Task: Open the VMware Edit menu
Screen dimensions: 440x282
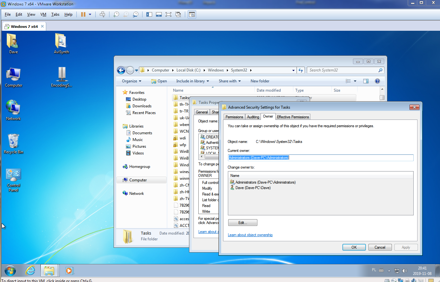Action: (19, 14)
